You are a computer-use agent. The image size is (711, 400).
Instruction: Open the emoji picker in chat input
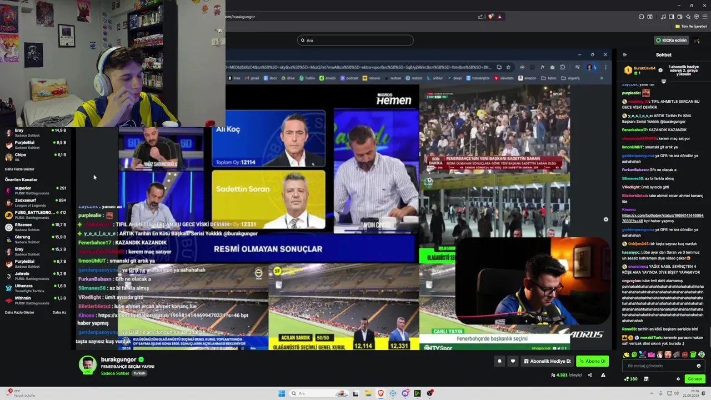(699, 366)
